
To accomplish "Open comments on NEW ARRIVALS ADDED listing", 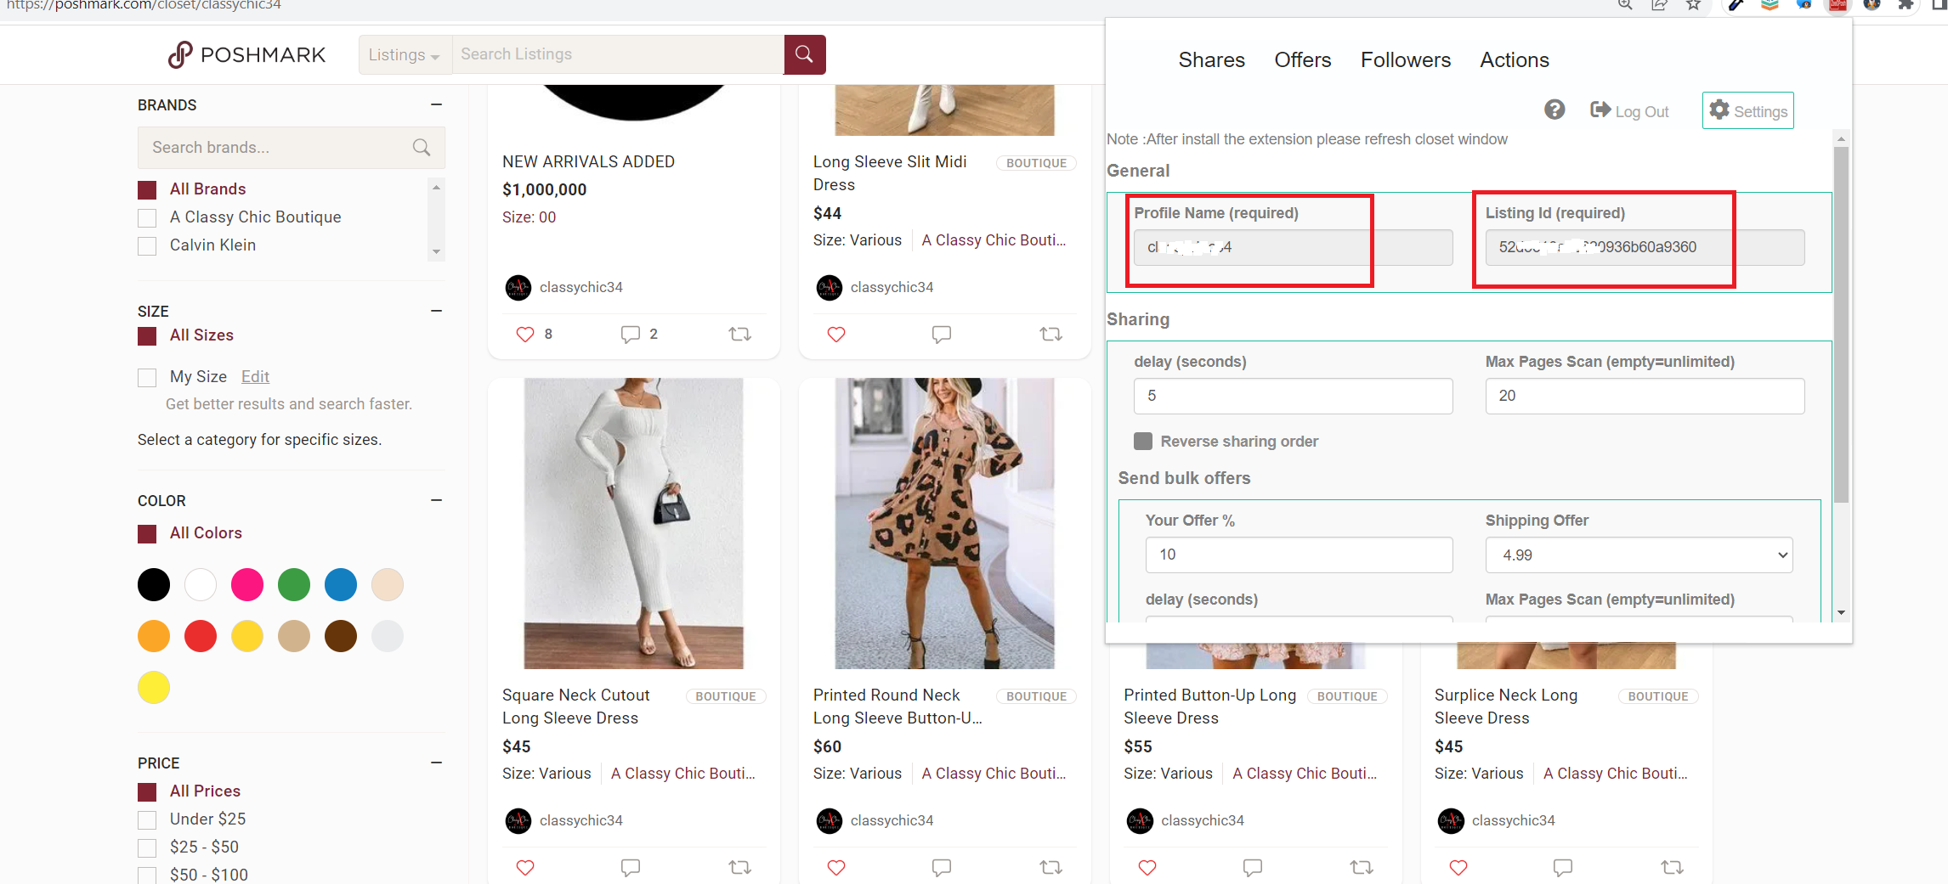I will 630,335.
